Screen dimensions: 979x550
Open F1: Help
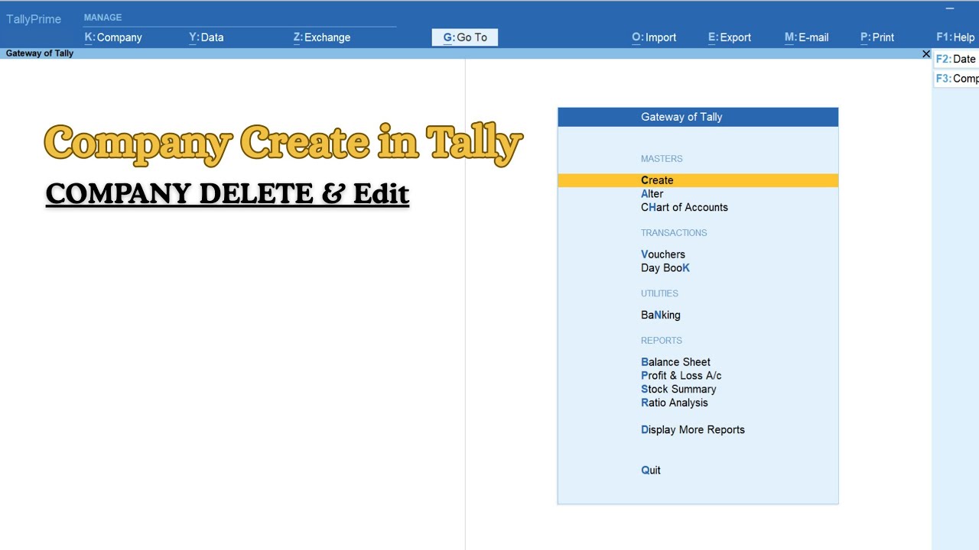click(x=955, y=37)
